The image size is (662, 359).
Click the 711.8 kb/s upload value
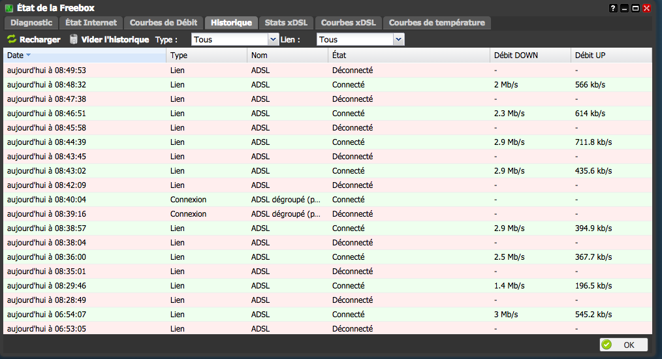[593, 142]
